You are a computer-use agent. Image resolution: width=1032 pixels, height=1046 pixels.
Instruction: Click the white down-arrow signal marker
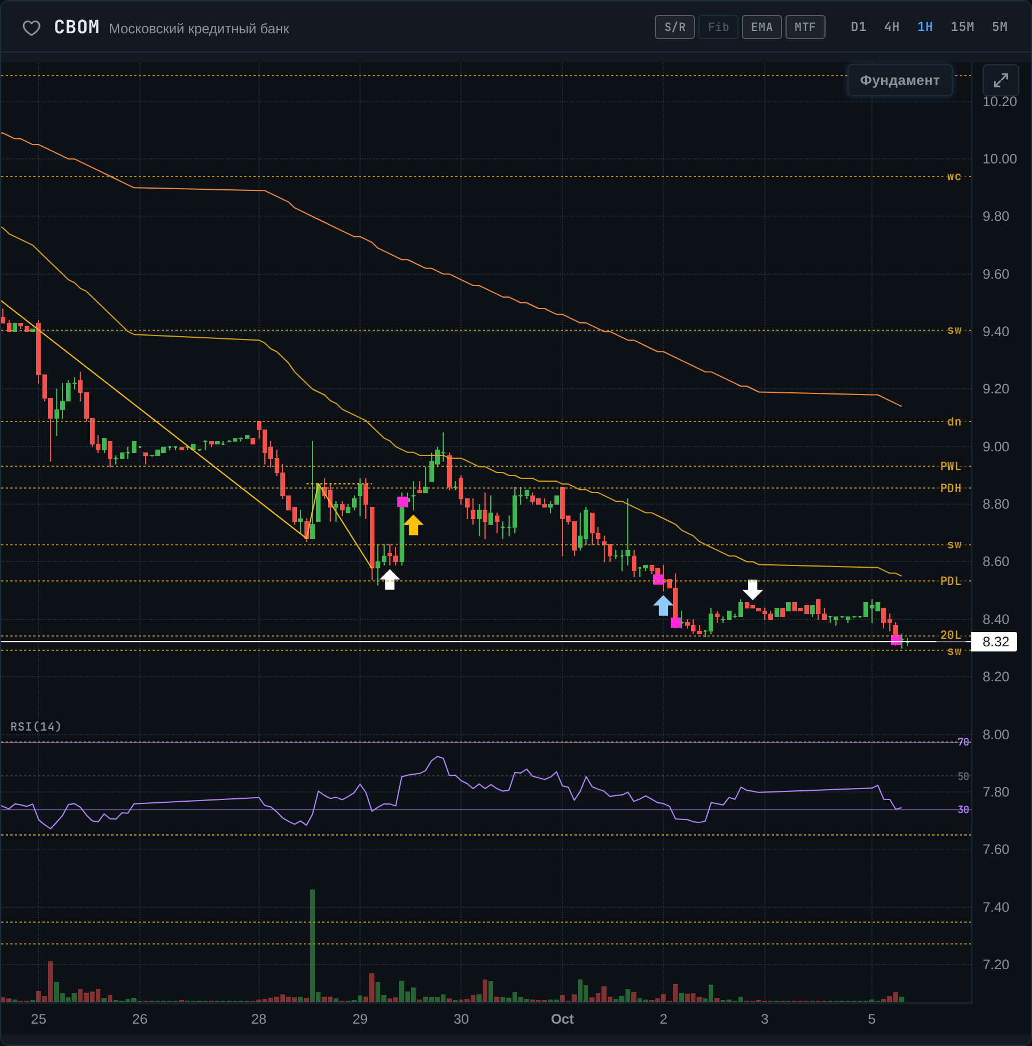(753, 590)
